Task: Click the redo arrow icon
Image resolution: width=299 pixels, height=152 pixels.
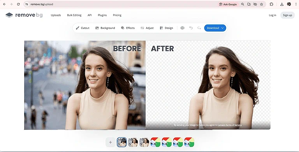Action: point(199,28)
